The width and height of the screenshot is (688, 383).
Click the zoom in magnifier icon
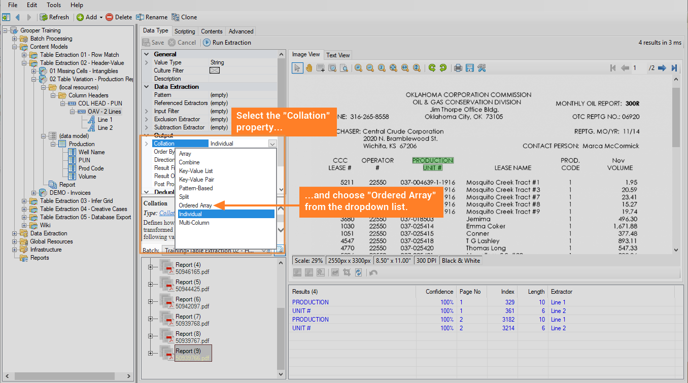coord(358,68)
